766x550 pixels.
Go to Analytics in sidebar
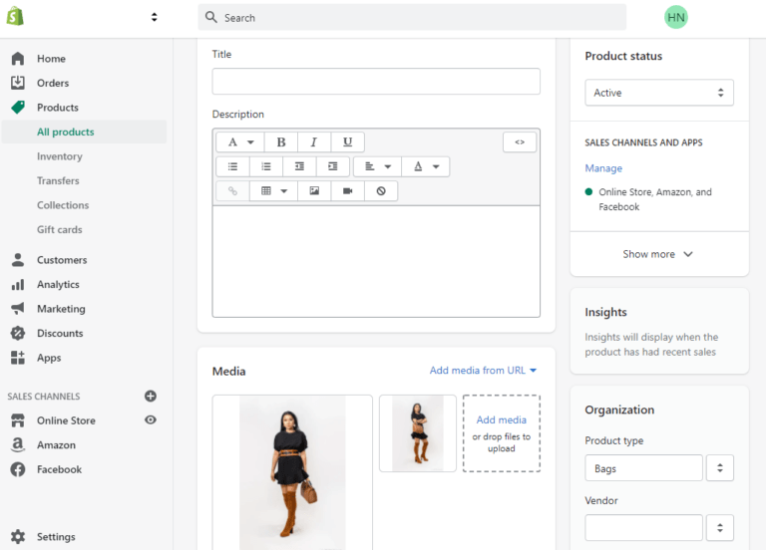[x=58, y=285]
